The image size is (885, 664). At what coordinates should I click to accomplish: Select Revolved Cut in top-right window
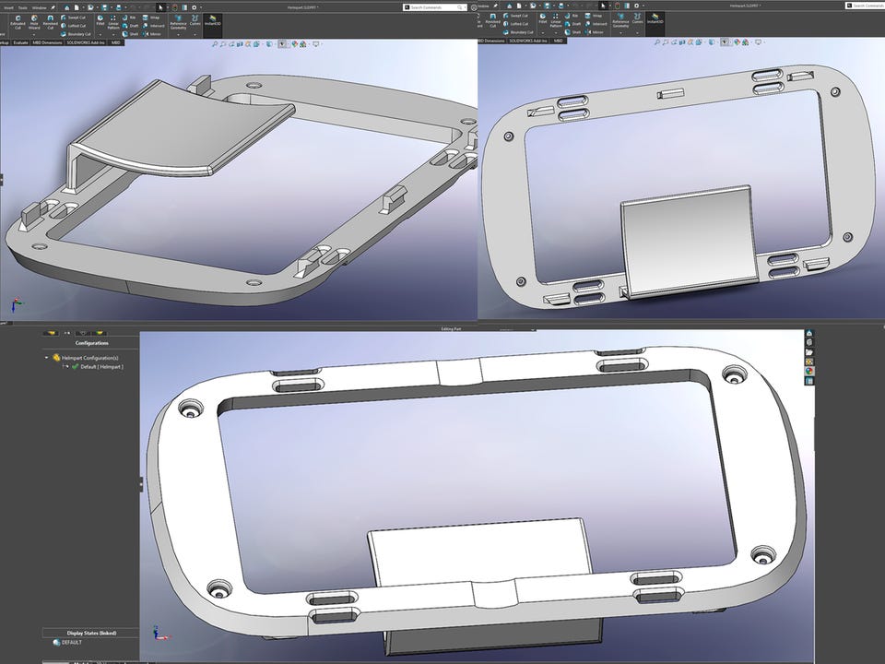[x=492, y=20]
